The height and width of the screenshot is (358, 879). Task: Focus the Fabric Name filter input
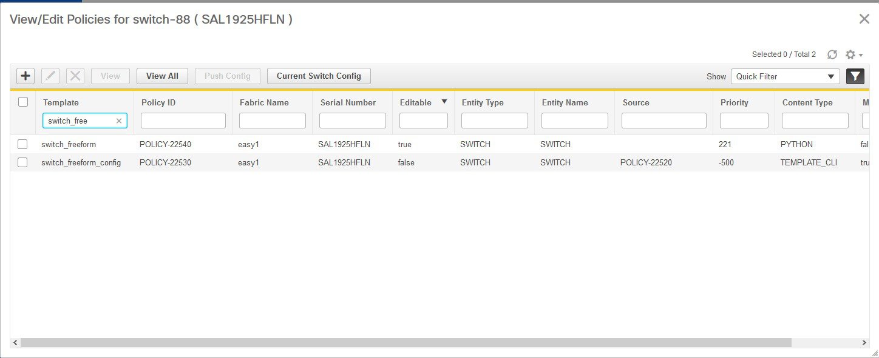click(x=273, y=121)
